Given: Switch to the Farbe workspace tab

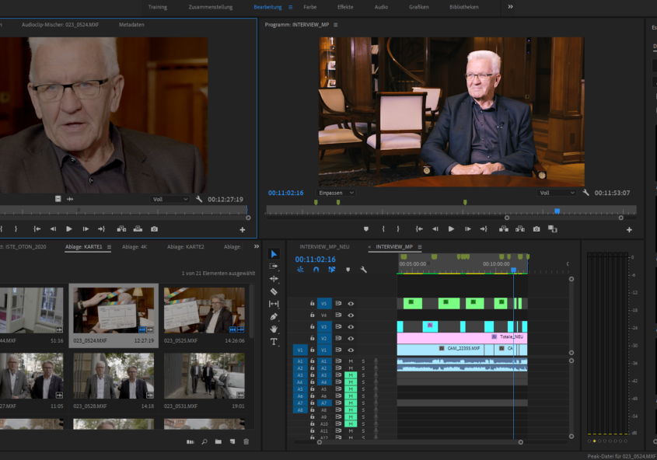Looking at the screenshot, I should tap(309, 7).
